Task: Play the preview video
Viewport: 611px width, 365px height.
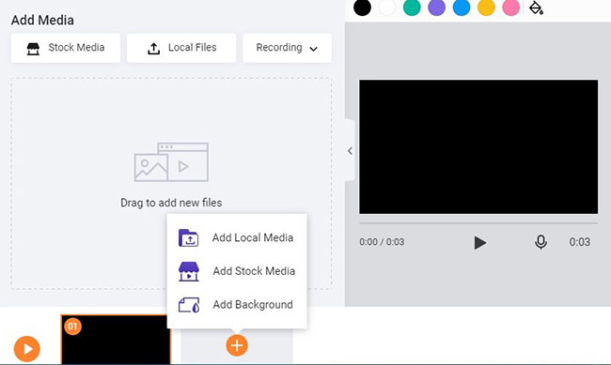Action: pos(479,242)
